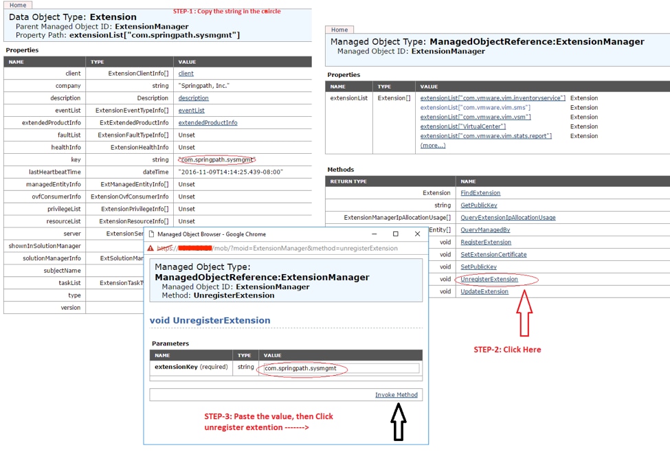
Task: Click the taskList property name
Action: [69, 283]
